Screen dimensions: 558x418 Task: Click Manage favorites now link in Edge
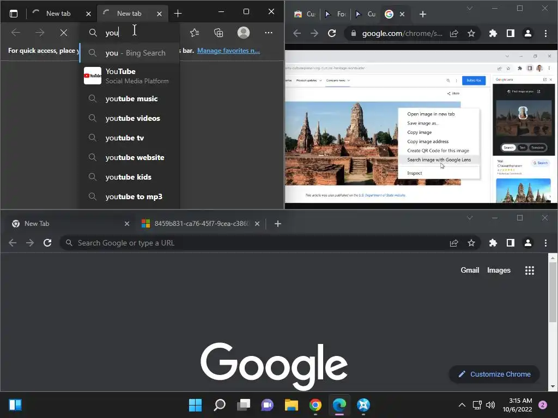228,51
